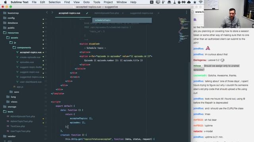Select the scheduleTopic autocomplete suggestion

122,20
